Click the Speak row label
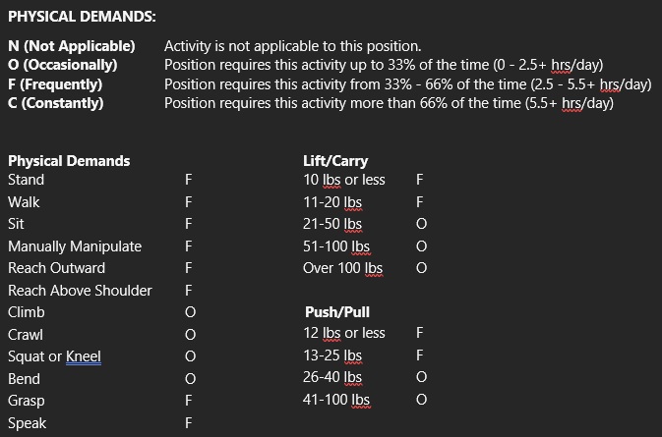 (x=27, y=423)
